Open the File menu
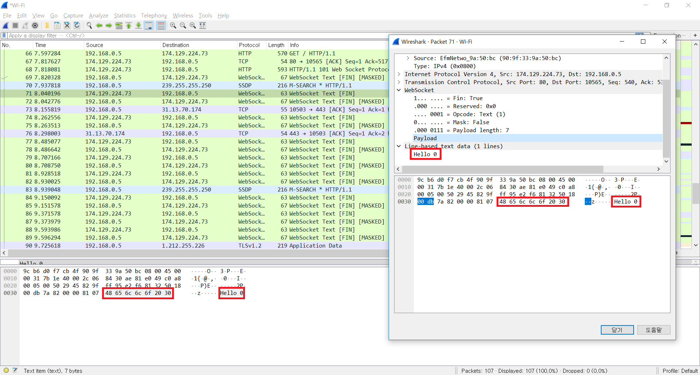700x375 pixels. (x=7, y=16)
